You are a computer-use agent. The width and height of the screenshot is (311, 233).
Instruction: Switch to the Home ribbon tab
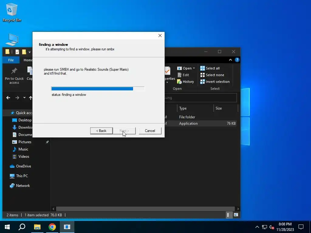pyautogui.click(x=28, y=60)
